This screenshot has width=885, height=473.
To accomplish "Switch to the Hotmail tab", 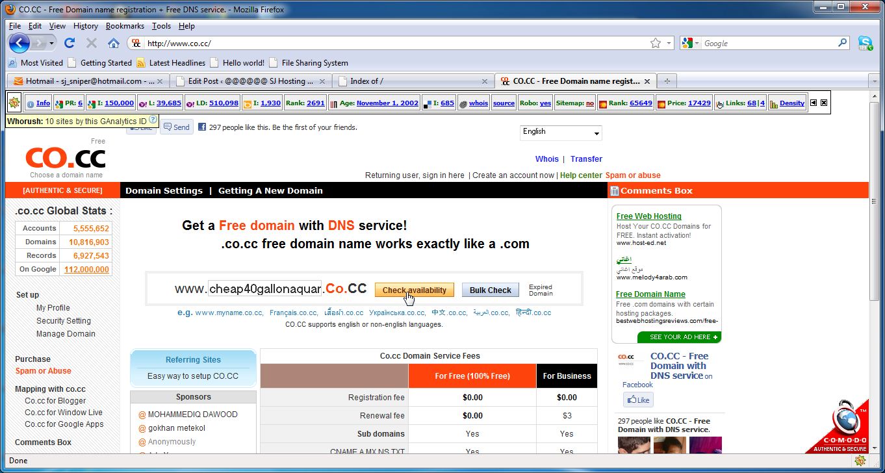I will (88, 81).
